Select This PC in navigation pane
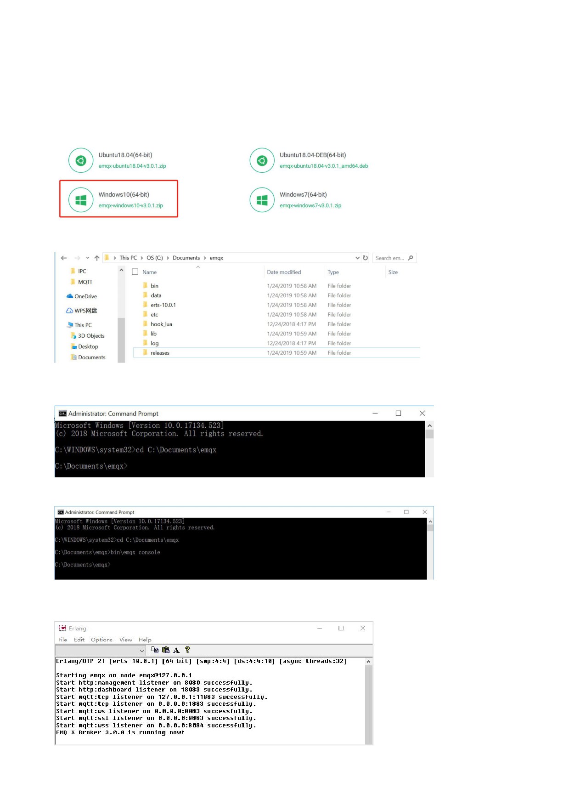The width and height of the screenshot is (569, 805). (x=79, y=325)
